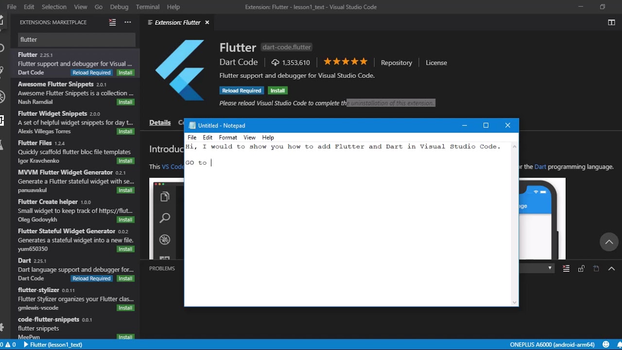This screenshot has height=350, width=622.
Task: Click the 1,353,610 install count
Action: (x=291, y=63)
